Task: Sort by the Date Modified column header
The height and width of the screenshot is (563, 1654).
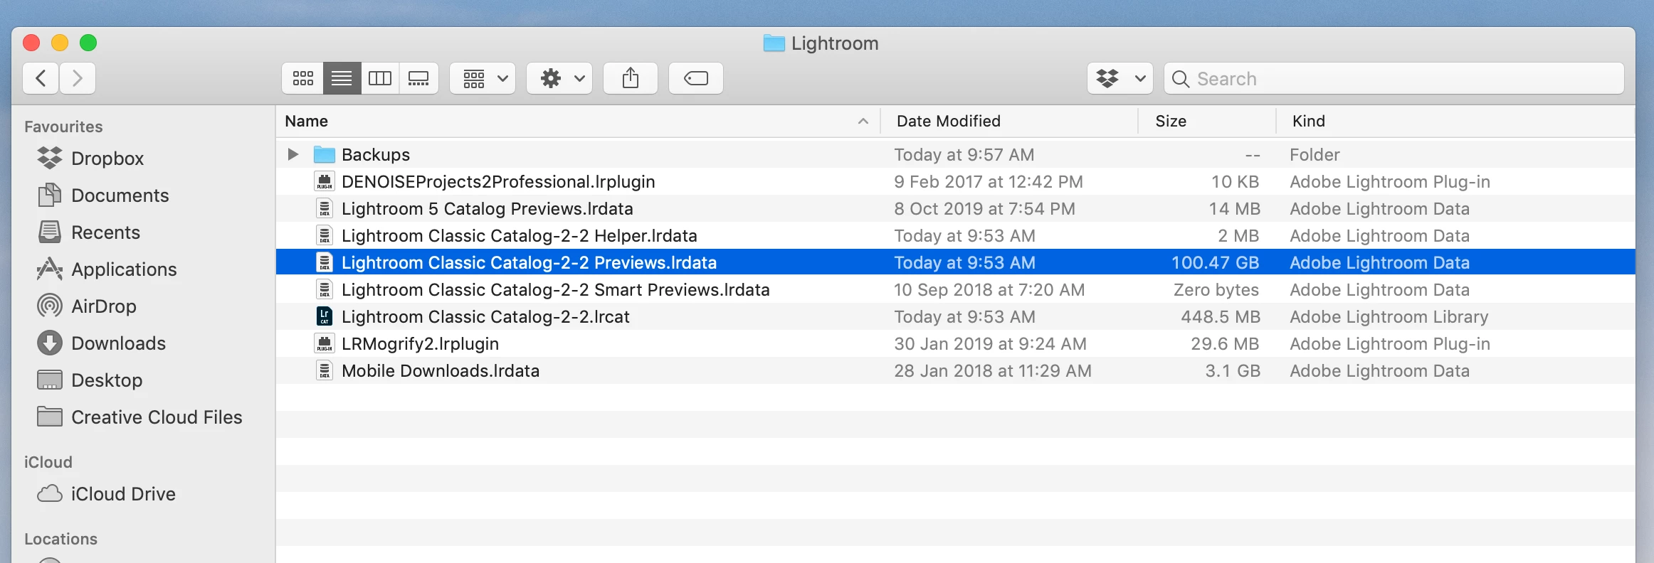Action: pos(1009,121)
